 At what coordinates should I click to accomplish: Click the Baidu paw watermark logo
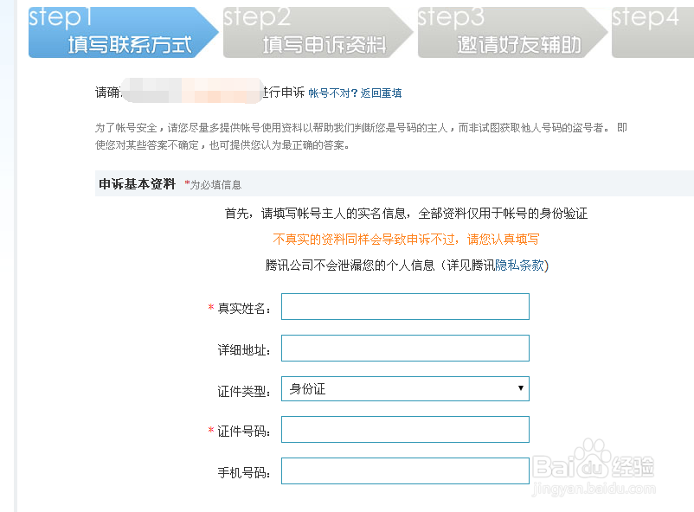pos(592,460)
